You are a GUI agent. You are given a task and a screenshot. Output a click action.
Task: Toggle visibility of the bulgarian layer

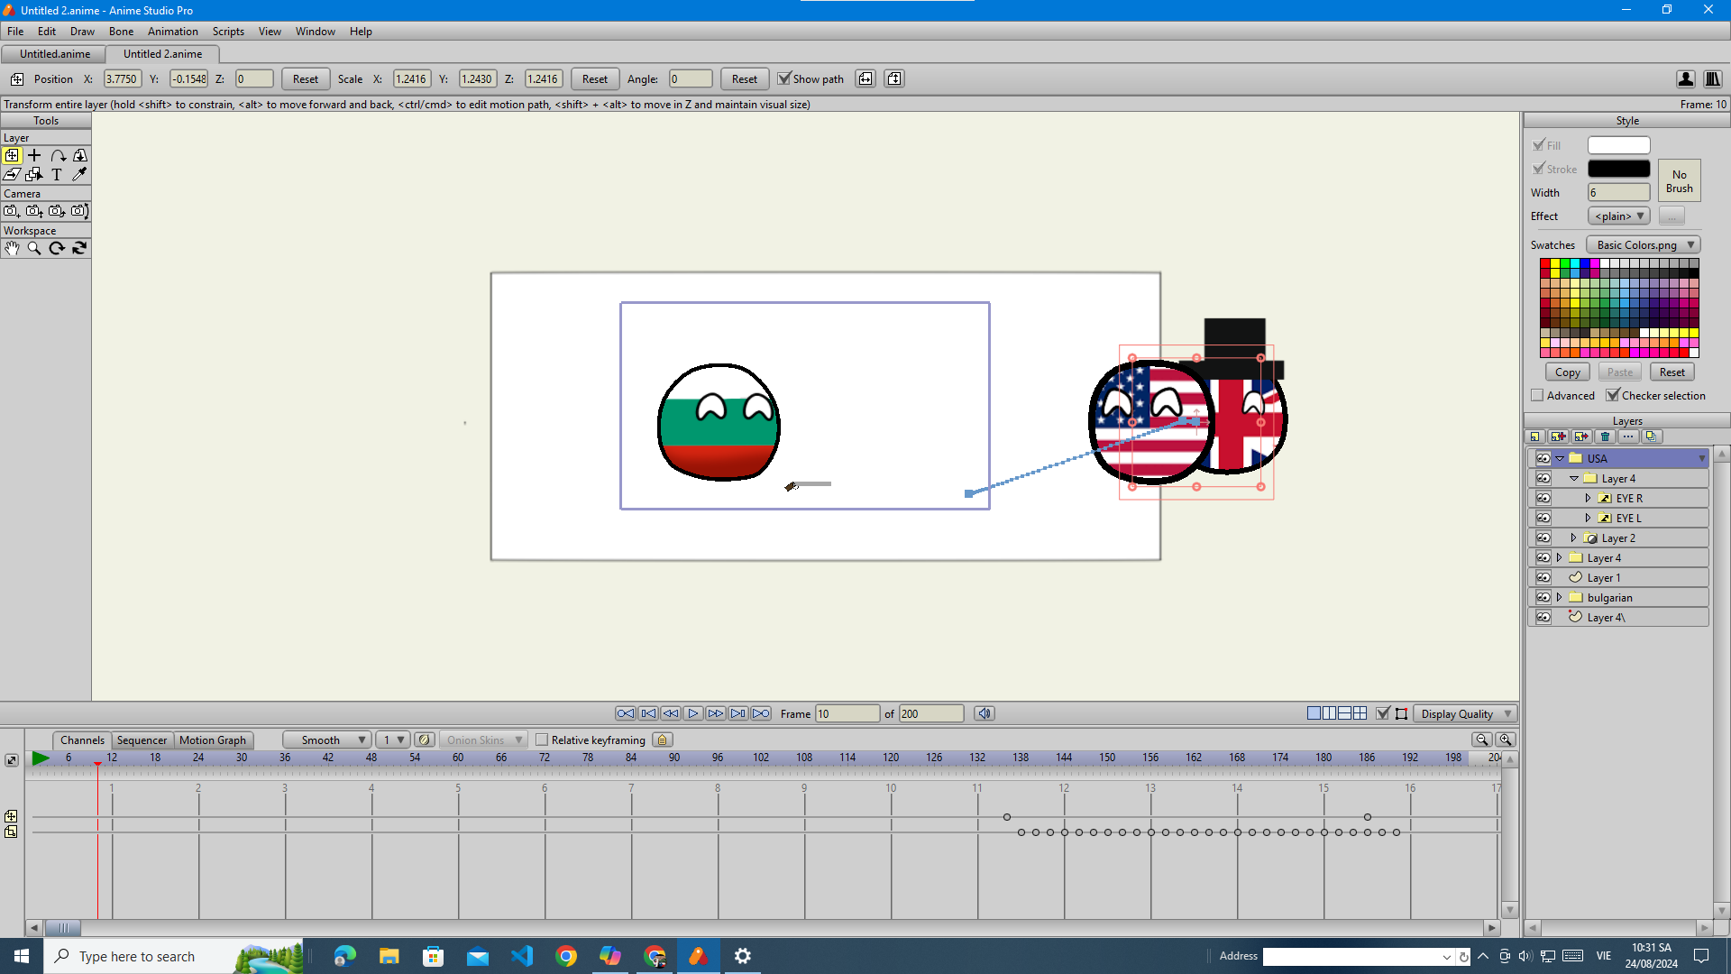click(1543, 596)
